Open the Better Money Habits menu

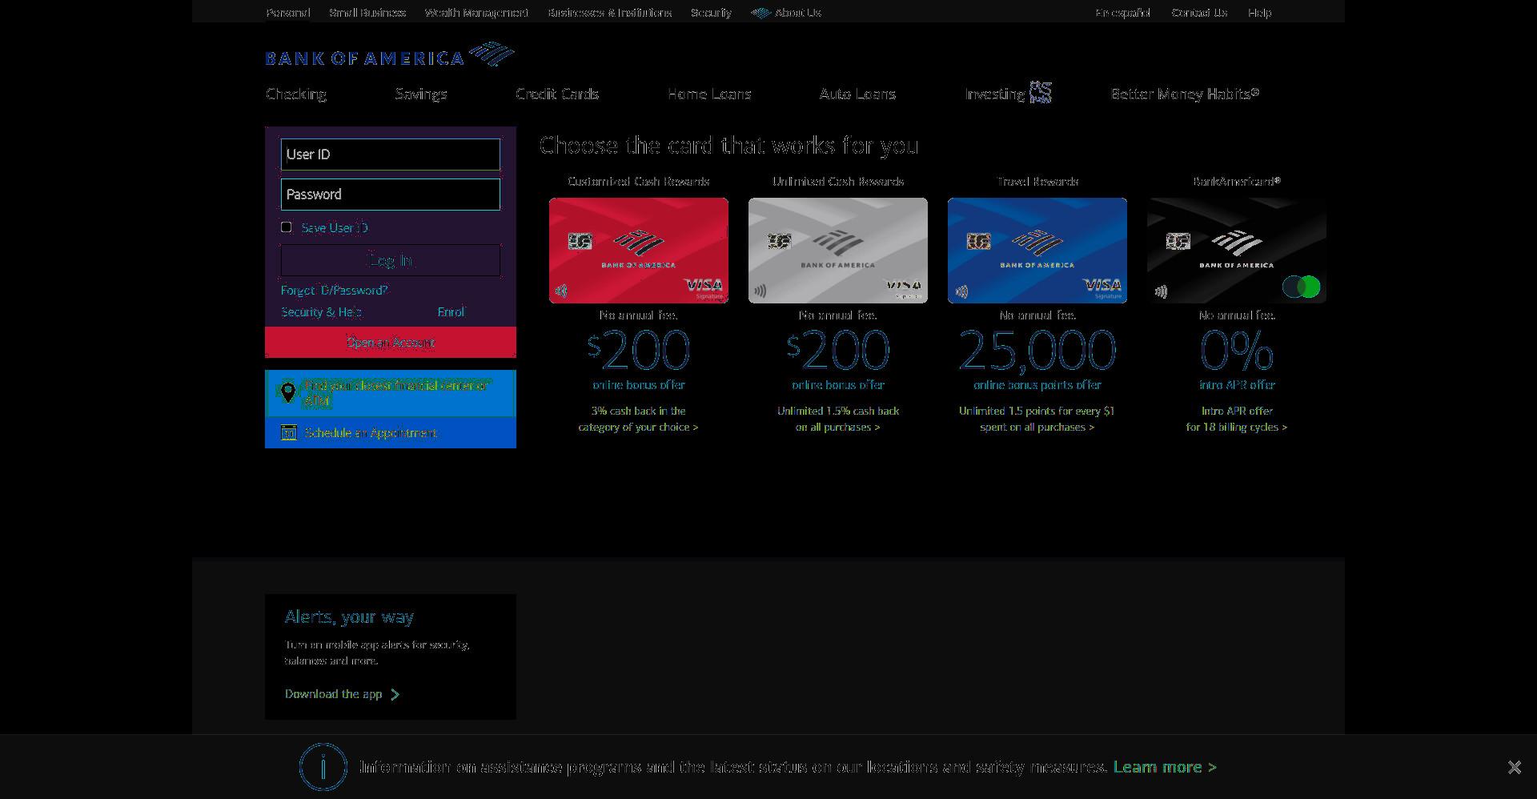coord(1185,94)
